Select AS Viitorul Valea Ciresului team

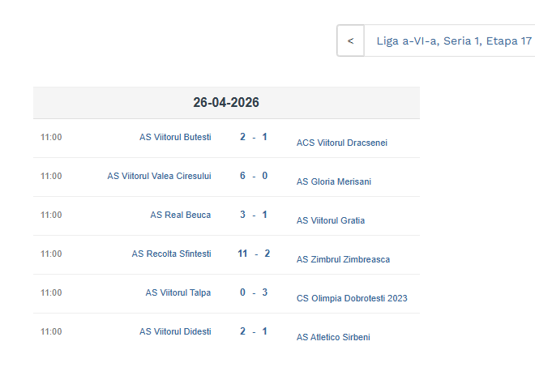click(159, 176)
